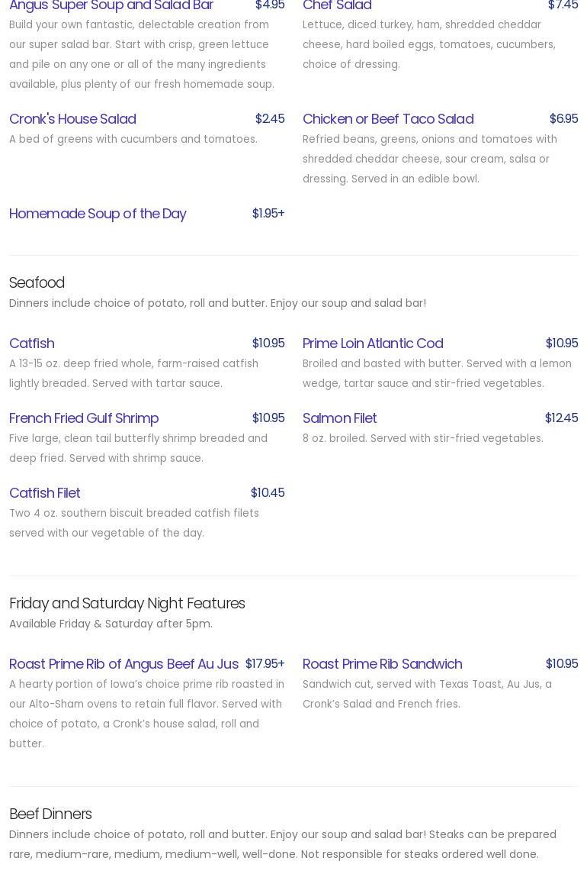Click the Seafood section heading

coord(37,283)
